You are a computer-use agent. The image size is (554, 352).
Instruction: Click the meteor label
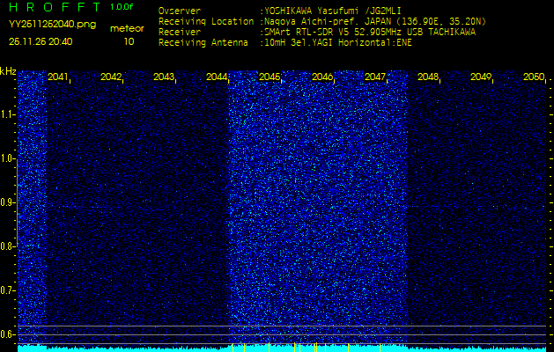click(127, 29)
